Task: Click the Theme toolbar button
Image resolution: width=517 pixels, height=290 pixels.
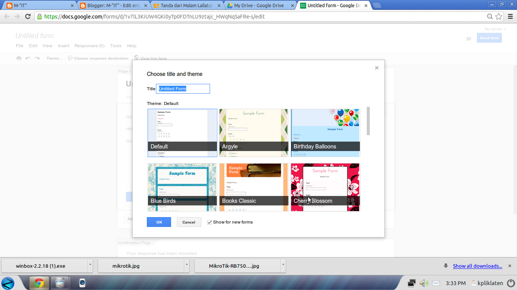Action: click(55, 58)
